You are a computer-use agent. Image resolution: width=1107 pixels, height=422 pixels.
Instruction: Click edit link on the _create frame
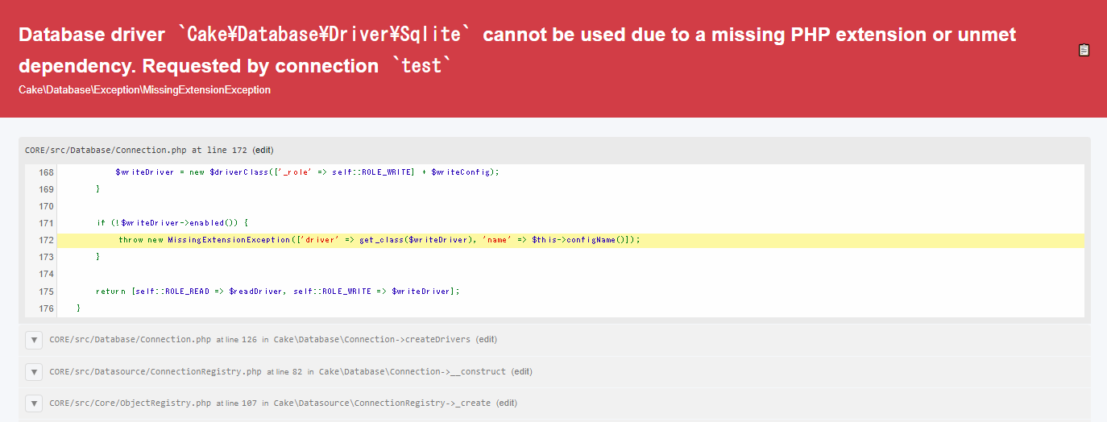click(x=507, y=403)
